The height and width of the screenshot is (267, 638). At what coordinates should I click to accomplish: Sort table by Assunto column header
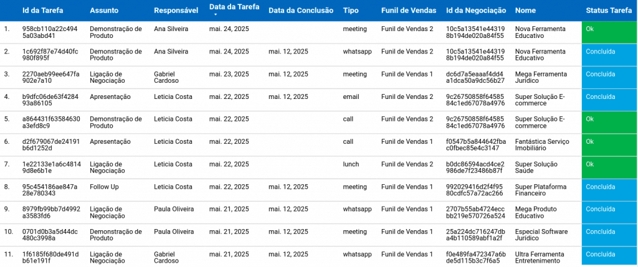point(104,11)
